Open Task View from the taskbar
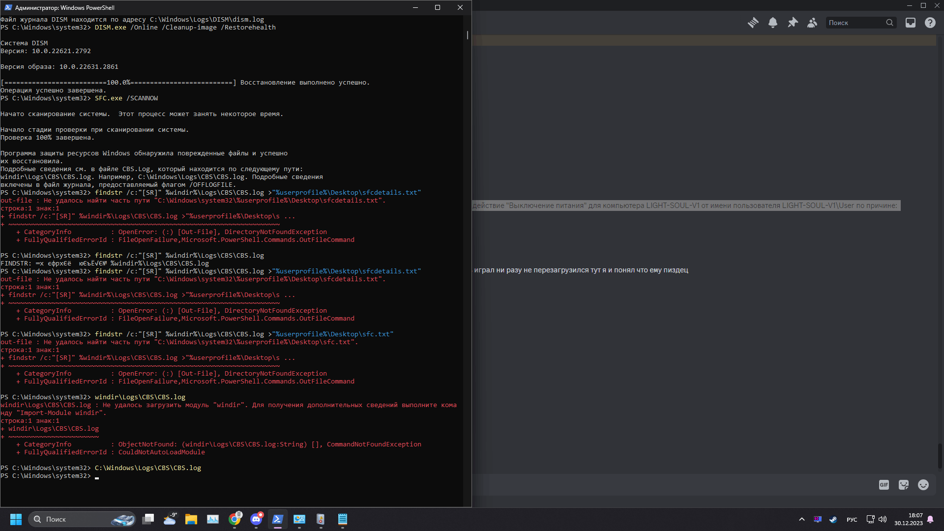 click(x=148, y=519)
